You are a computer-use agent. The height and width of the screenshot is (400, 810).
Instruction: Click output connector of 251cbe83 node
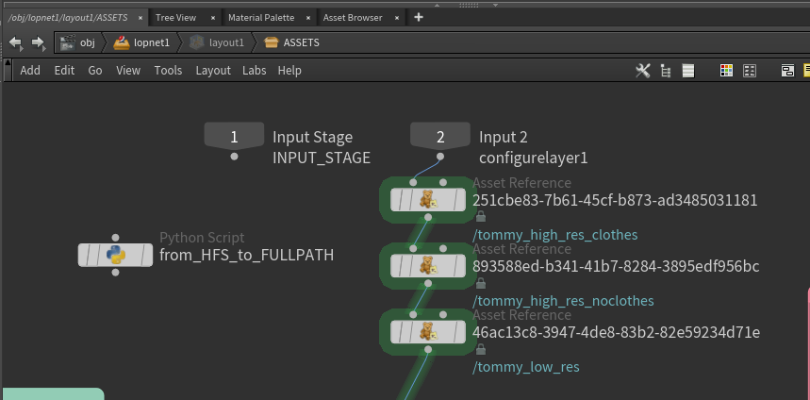click(x=427, y=217)
